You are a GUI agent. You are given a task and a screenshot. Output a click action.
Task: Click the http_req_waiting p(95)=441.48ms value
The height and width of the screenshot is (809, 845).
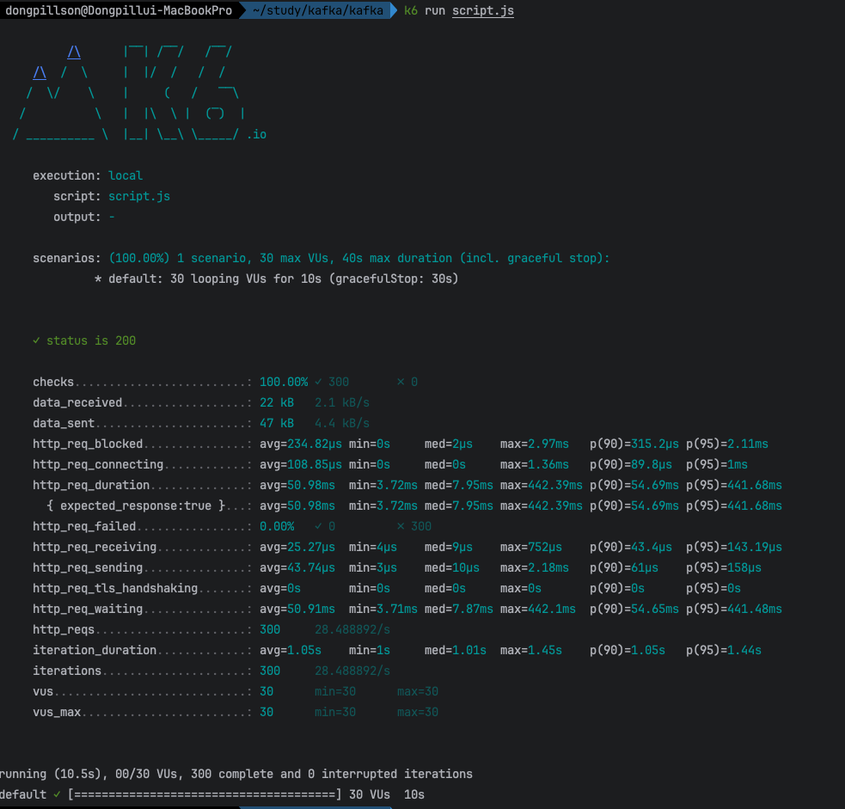pyautogui.click(x=734, y=609)
